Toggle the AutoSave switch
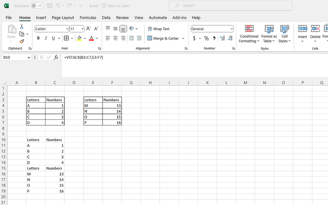Image resolution: width=328 pixels, height=205 pixels. click(37, 6)
